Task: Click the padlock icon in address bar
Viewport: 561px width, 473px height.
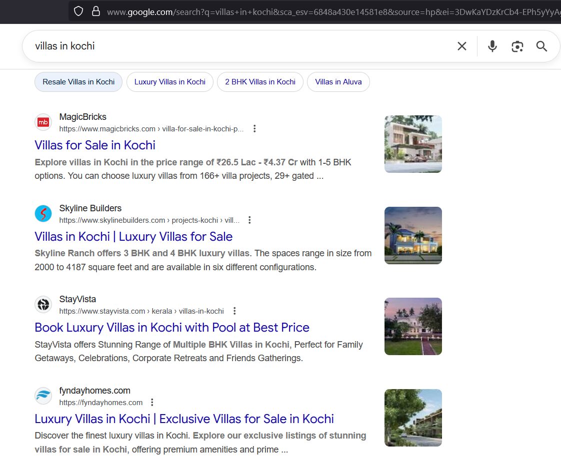Action: 96,11
